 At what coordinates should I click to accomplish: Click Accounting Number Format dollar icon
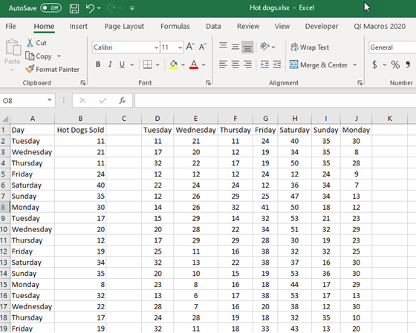tap(374, 65)
